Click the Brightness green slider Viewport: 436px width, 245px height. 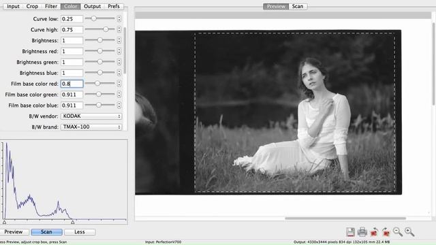tap(100, 62)
